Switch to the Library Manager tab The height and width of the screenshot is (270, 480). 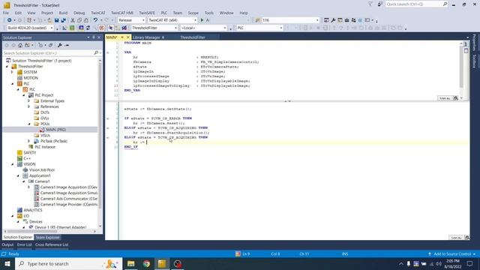point(146,37)
